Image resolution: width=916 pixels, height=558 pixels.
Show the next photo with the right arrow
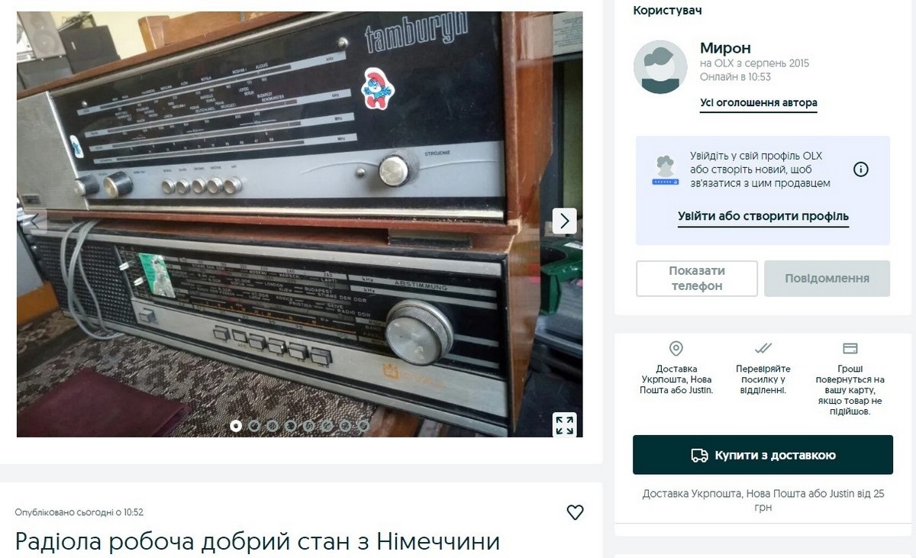[564, 221]
